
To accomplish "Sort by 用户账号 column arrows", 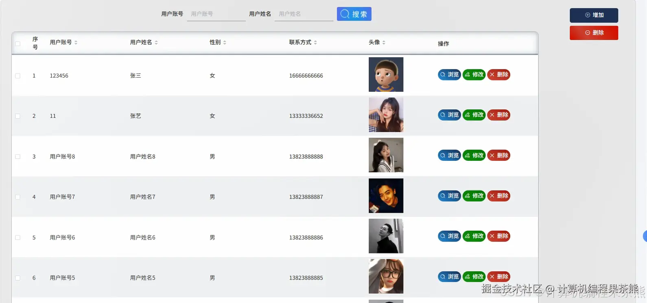I will click(x=76, y=43).
